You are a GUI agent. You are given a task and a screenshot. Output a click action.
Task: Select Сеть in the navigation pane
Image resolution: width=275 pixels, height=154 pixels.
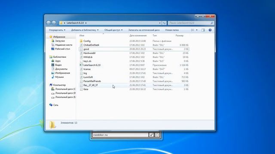click(x=56, y=105)
